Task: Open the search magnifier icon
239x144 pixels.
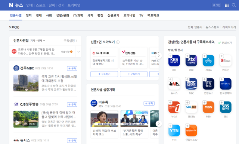Action: [234, 5]
